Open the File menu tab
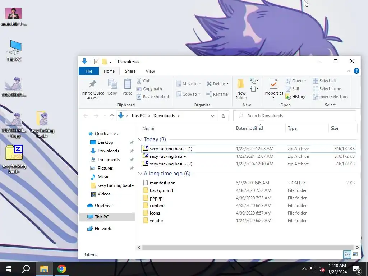Screen dimensions: 368x276 [89, 71]
